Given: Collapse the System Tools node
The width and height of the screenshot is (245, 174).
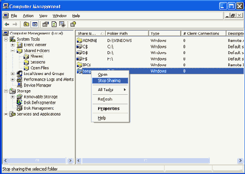Looking at the screenshot, I should click(6, 39).
